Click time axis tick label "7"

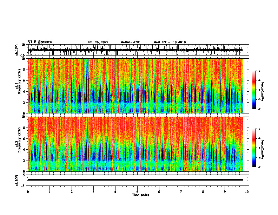click(x=181, y=192)
